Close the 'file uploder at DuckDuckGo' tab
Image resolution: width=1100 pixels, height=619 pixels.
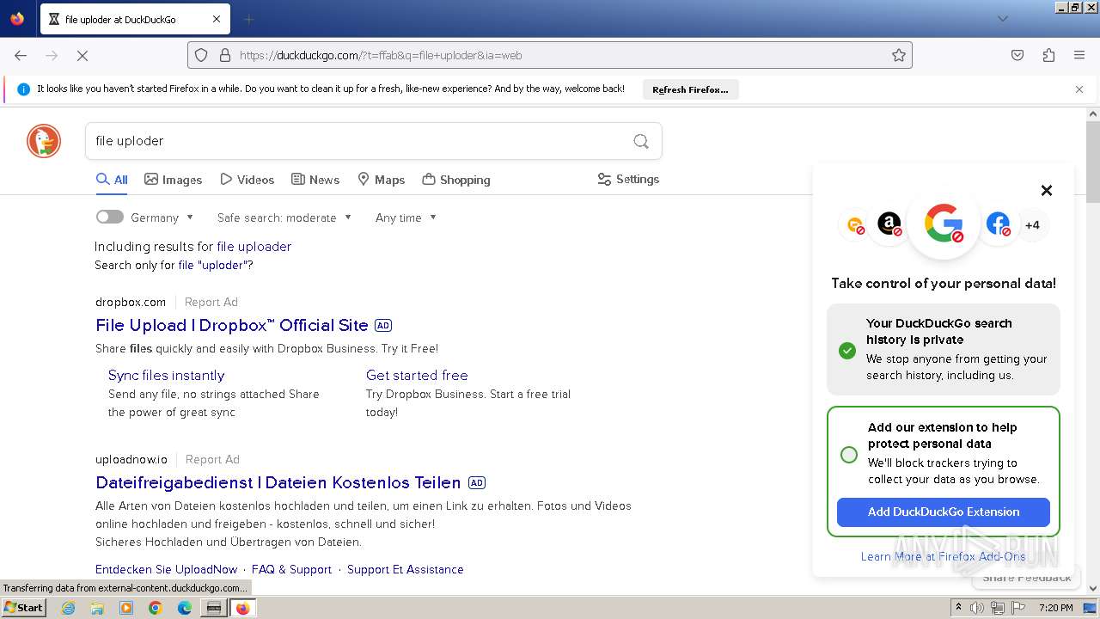[x=217, y=19]
